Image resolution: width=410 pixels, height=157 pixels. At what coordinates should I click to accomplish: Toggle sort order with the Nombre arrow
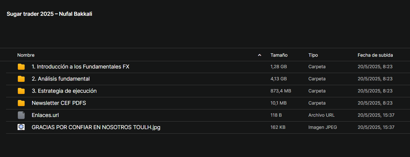tap(260, 55)
